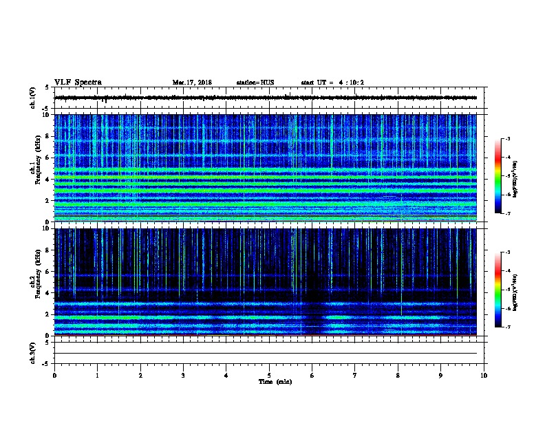Click the "station=HUS" label
The width and height of the screenshot is (545, 421).
(x=255, y=83)
